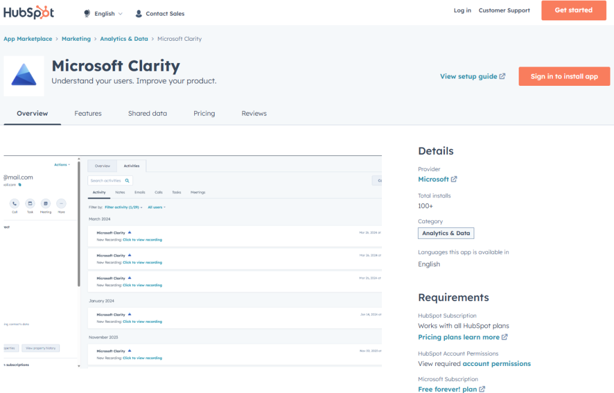Open the More options icon beside Meeting

click(61, 203)
